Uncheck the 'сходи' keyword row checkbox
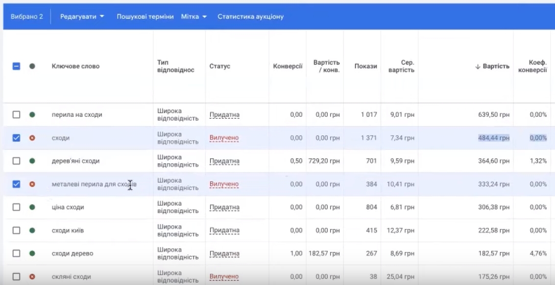The height and width of the screenshot is (285, 555). [x=16, y=138]
